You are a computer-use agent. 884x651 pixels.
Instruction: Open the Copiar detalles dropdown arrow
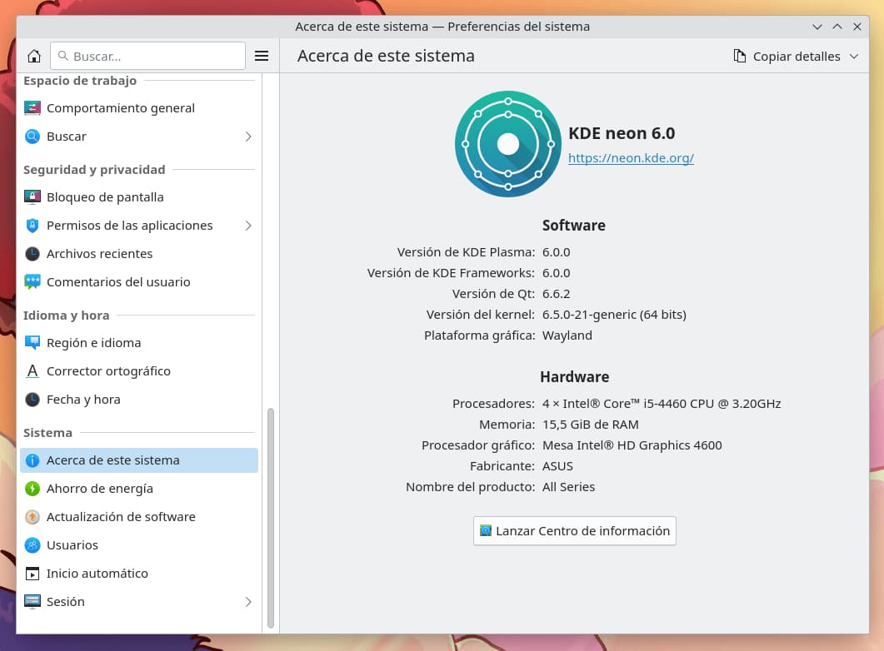[854, 57]
